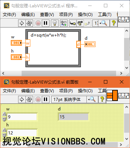Click Run arrow in front panel toolbar
This screenshot has height=148, width=130.
[x=22, y=100]
